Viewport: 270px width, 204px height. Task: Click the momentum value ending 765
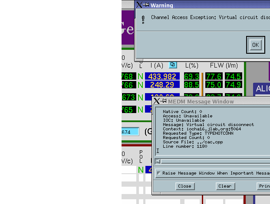click(x=129, y=110)
